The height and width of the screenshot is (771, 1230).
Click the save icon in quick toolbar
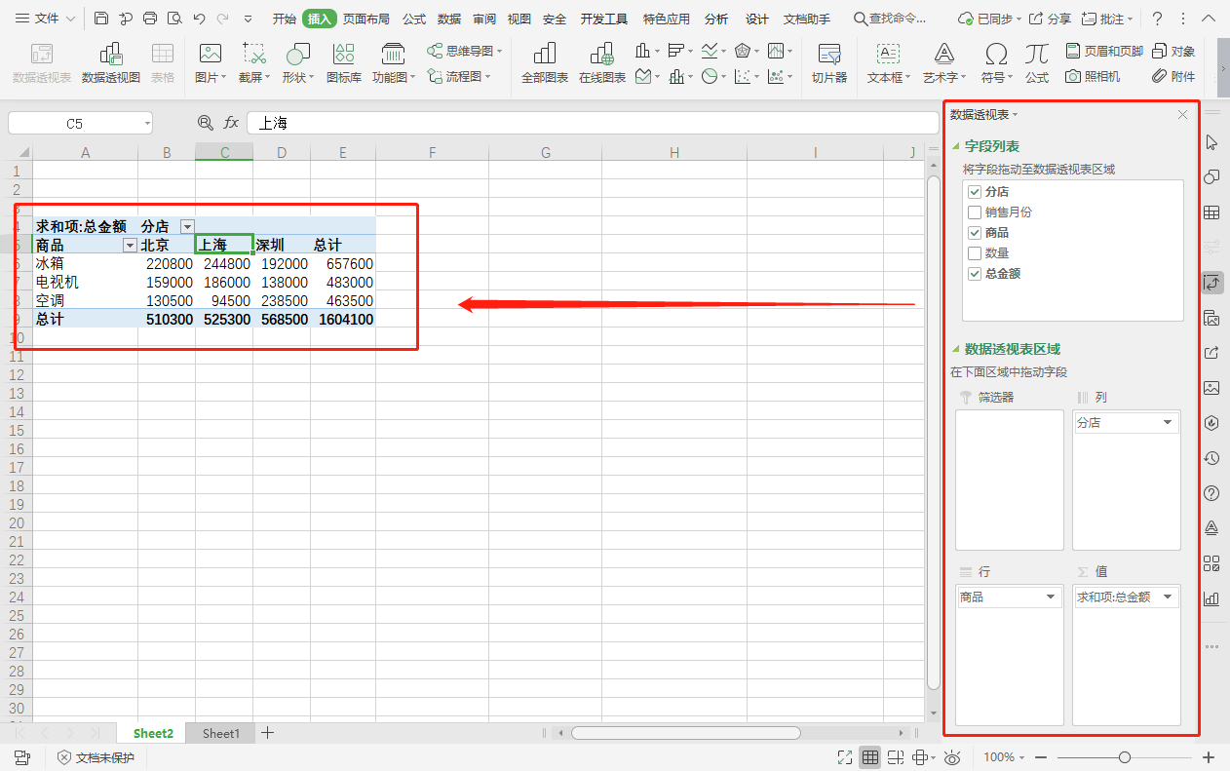point(101,19)
